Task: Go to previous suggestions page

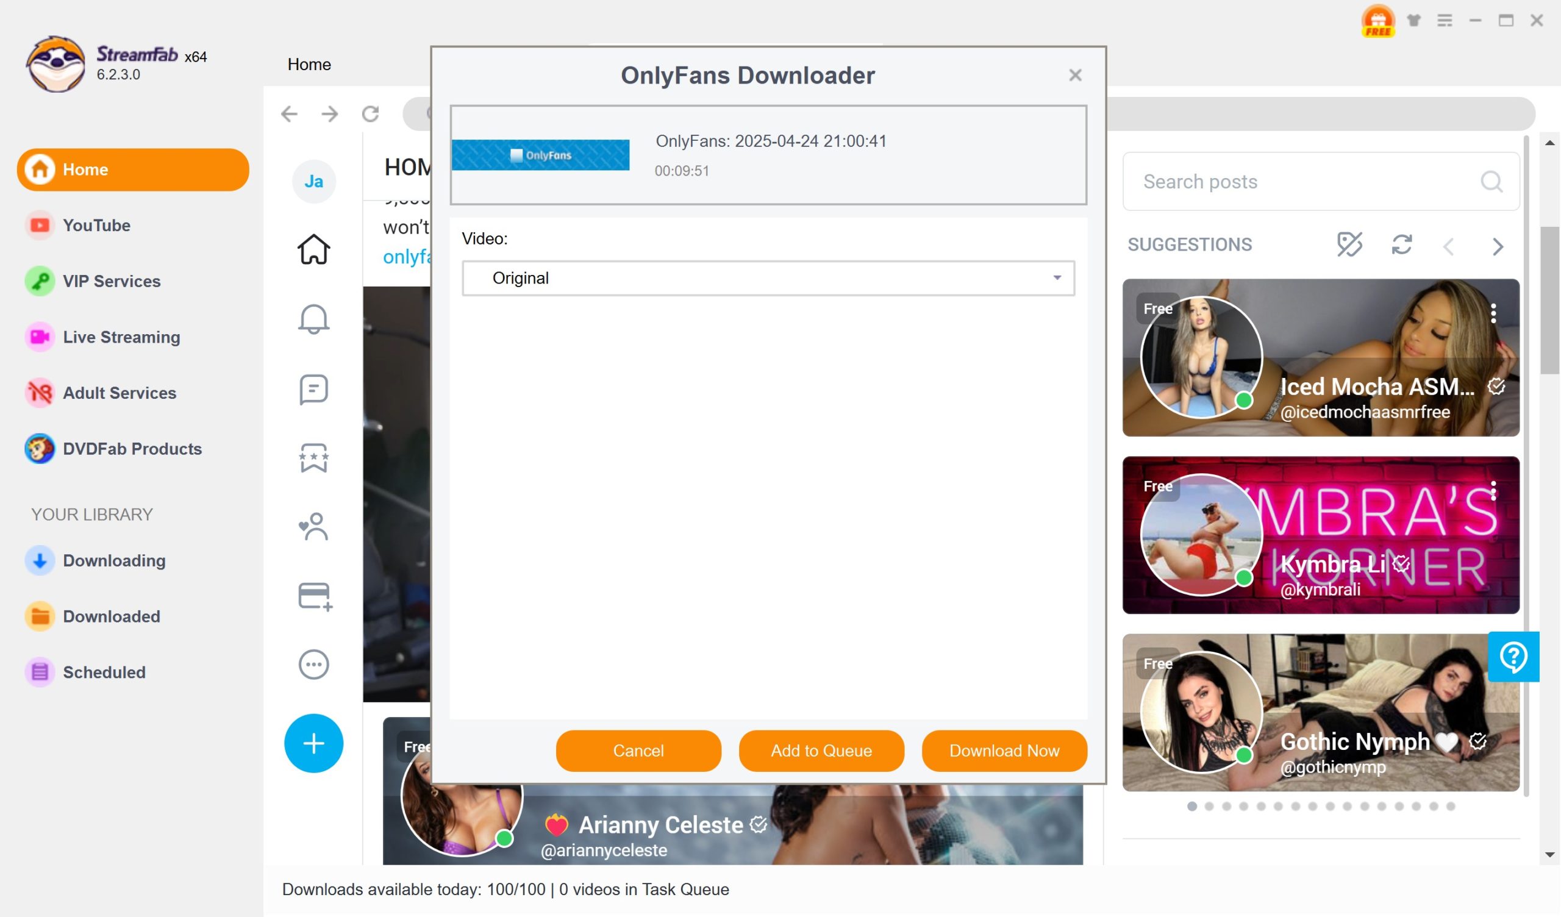Action: click(1449, 246)
